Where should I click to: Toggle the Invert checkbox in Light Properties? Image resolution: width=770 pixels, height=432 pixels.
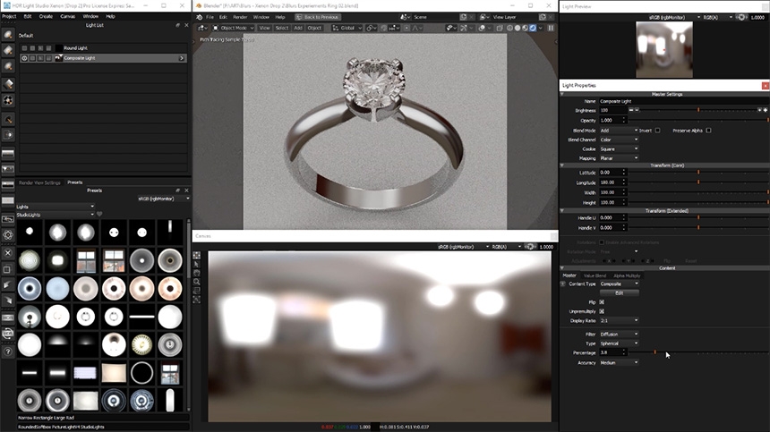coord(657,131)
